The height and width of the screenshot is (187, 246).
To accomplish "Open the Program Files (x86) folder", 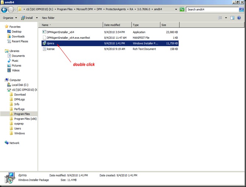I will pyautogui.click(x=25, y=119).
